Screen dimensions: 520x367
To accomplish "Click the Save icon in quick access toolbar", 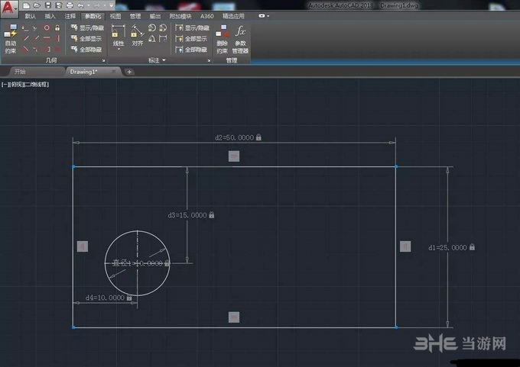I will coord(48,5).
